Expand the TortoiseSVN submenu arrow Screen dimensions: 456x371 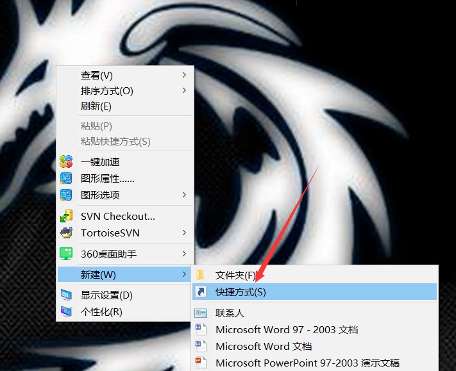point(184,233)
